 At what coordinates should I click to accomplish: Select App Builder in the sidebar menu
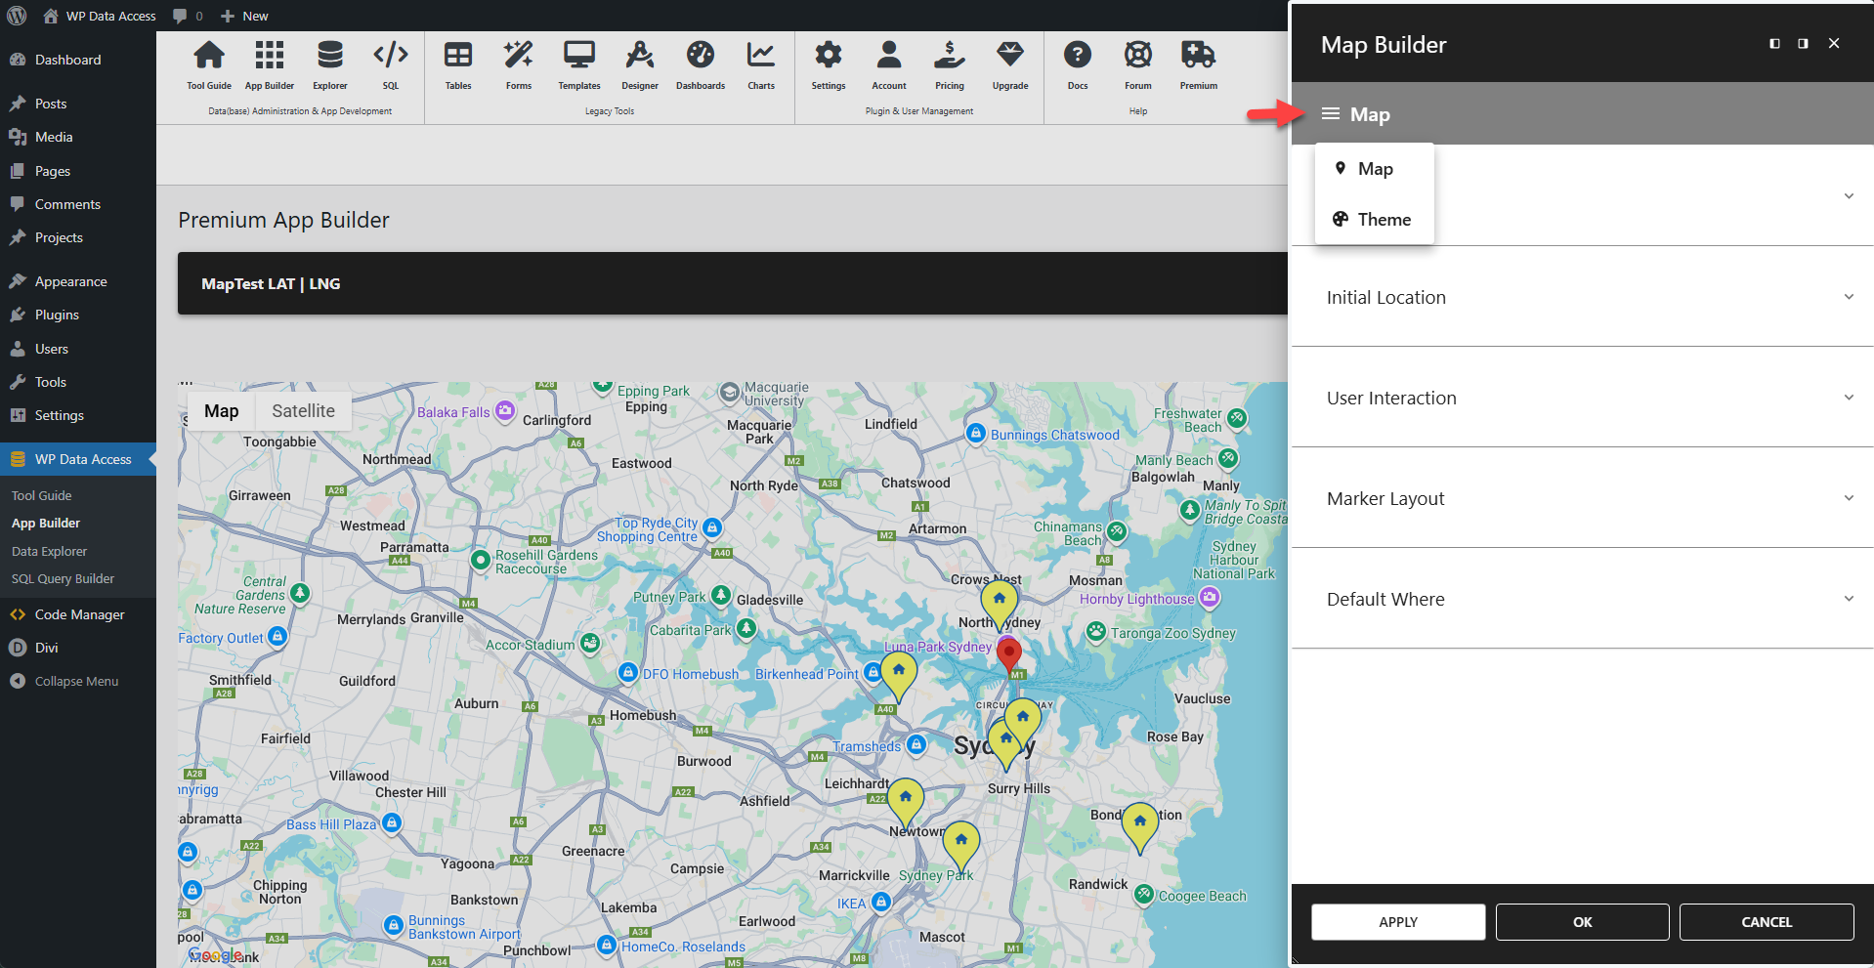45,523
